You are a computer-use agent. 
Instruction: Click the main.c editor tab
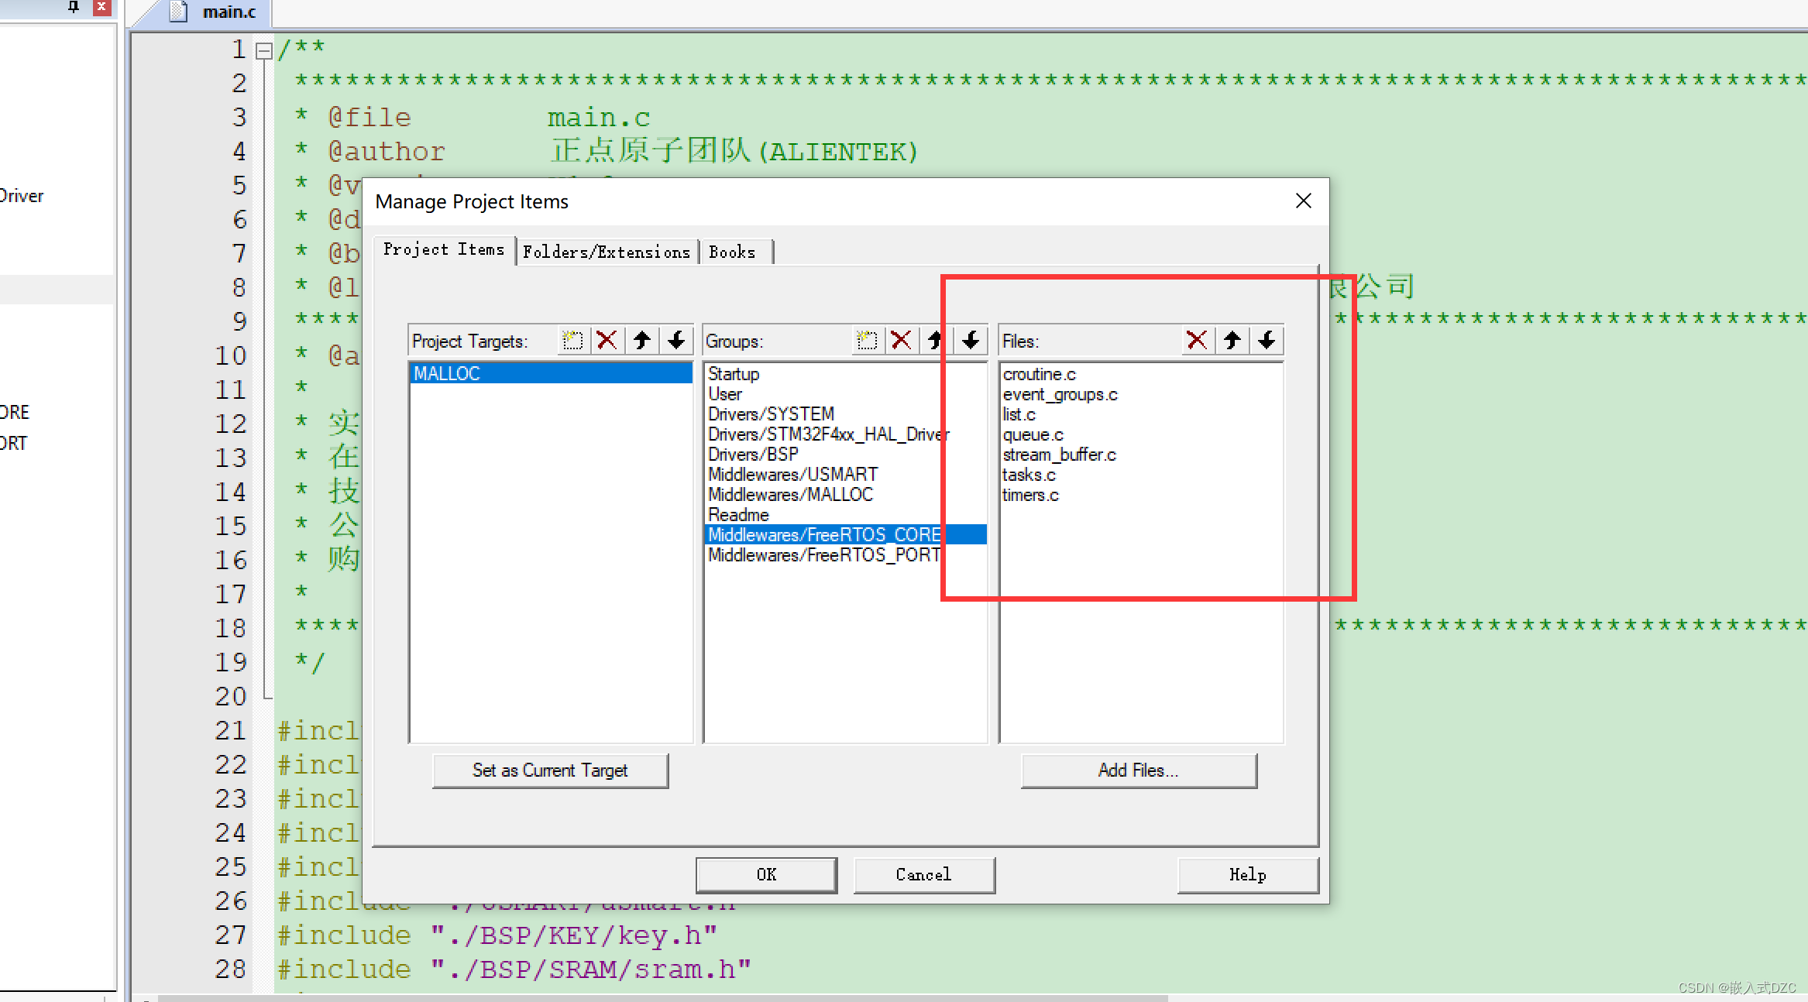tap(228, 12)
